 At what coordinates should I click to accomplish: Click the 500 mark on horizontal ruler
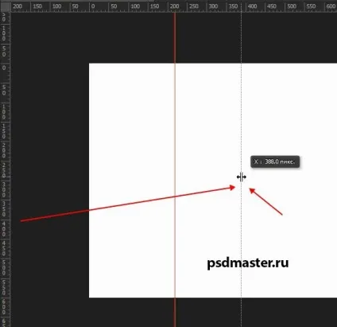click(292, 6)
